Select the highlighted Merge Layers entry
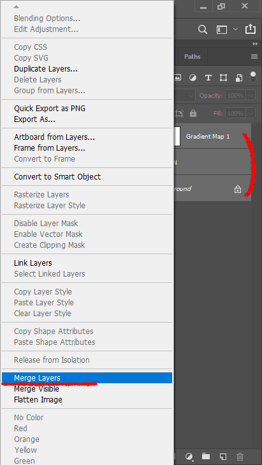 [x=87, y=378]
